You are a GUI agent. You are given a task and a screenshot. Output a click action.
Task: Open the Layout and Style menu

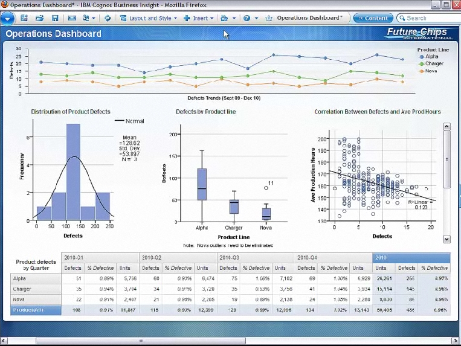(x=149, y=18)
